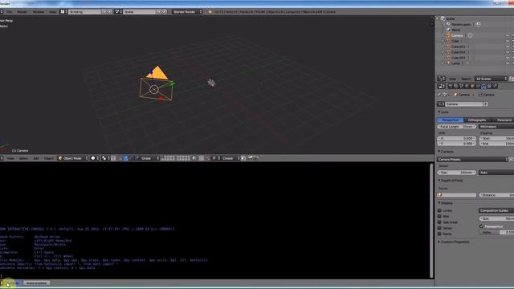The image size is (514, 289).
Task: Click the pivot point selector icon
Action: (105, 158)
